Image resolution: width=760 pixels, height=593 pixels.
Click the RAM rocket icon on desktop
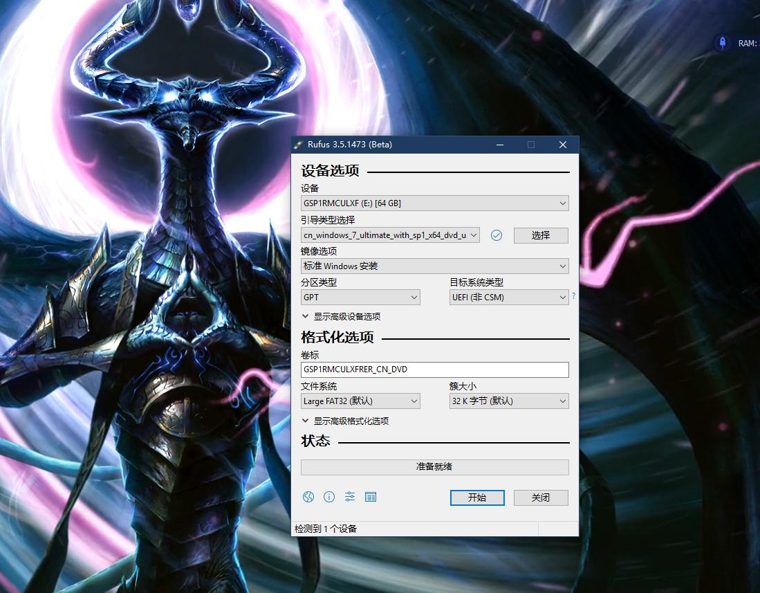[x=723, y=43]
